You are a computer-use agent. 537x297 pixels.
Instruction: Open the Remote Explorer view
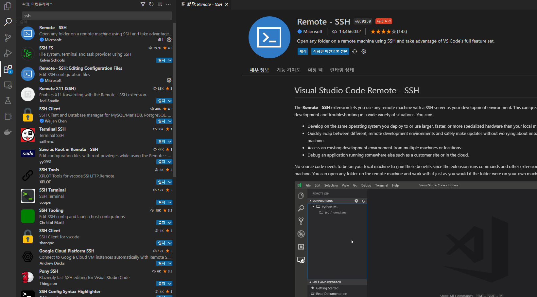pyautogui.click(x=8, y=85)
